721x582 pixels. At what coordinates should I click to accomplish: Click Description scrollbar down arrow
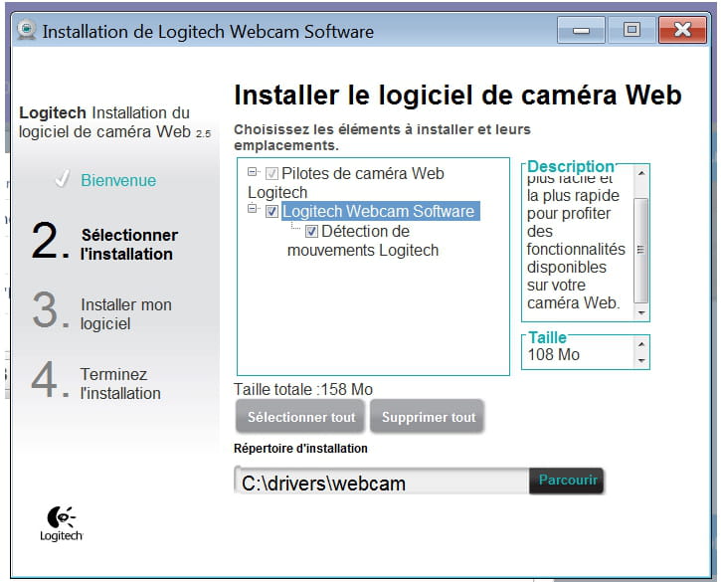click(x=641, y=312)
